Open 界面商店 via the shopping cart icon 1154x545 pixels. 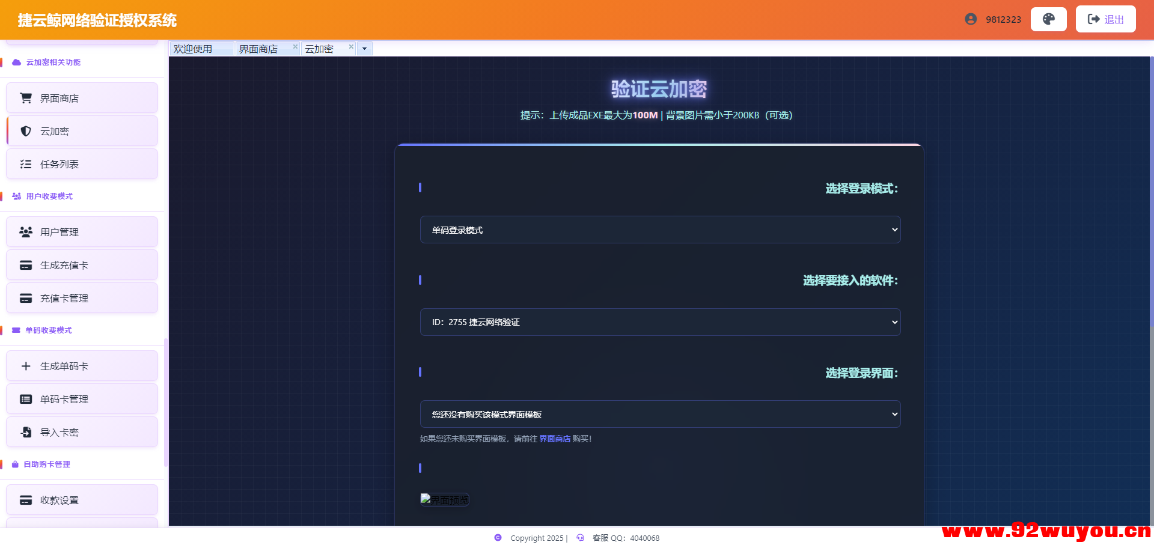click(25, 97)
